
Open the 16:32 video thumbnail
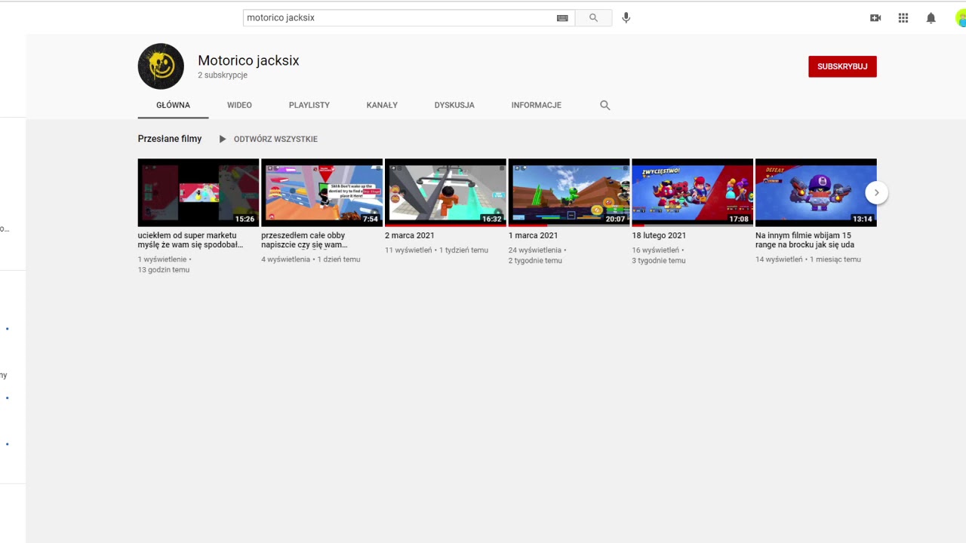pos(445,192)
